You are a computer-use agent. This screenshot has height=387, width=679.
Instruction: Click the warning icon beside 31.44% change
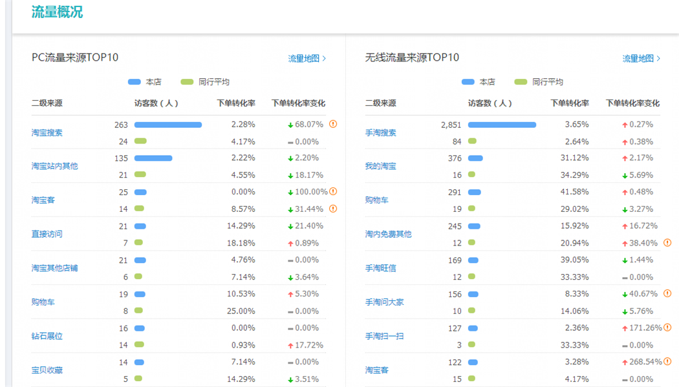coord(333,209)
